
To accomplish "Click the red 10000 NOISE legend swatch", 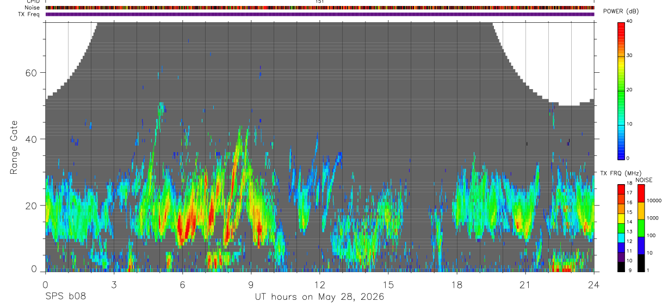I will pos(640,193).
